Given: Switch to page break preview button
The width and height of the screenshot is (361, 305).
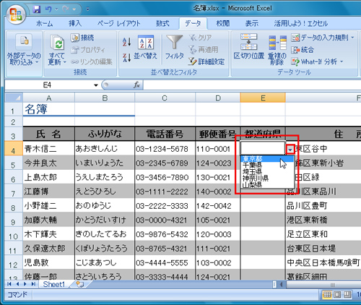Looking at the screenshot, I should point(347,294).
